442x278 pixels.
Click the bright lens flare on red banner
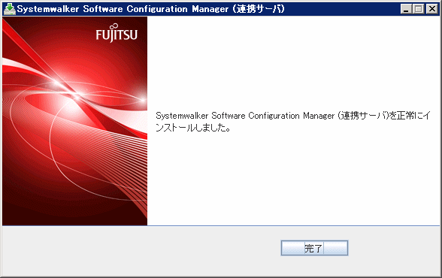(77, 97)
